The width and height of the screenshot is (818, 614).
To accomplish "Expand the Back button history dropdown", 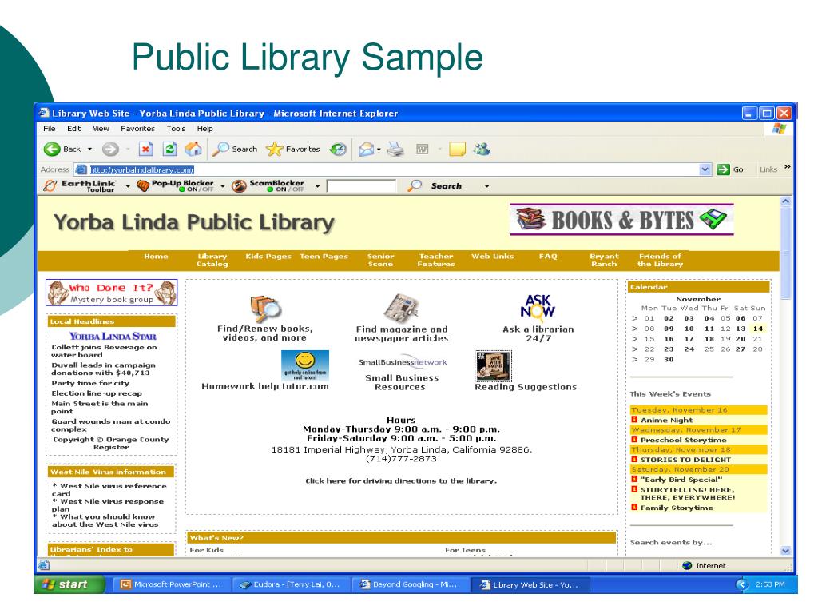I will (x=89, y=150).
